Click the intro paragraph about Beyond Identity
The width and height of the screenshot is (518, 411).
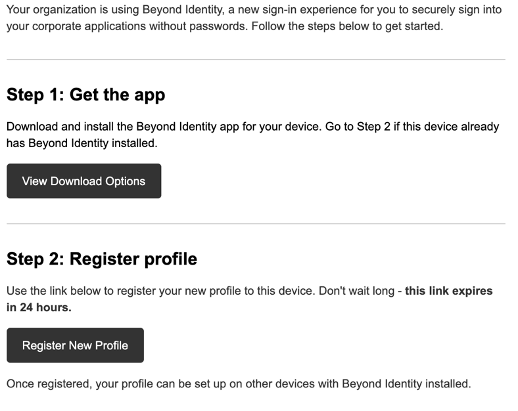point(254,18)
